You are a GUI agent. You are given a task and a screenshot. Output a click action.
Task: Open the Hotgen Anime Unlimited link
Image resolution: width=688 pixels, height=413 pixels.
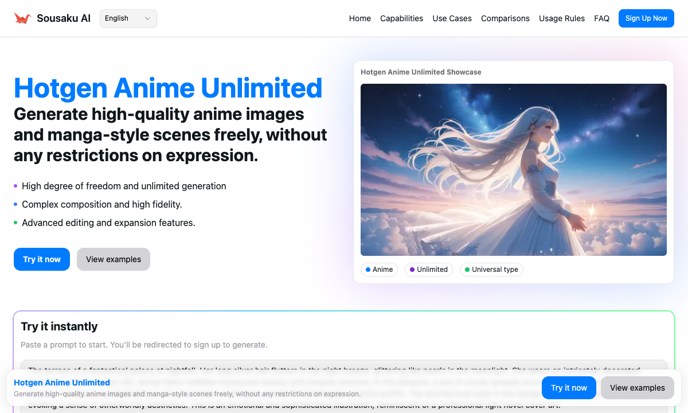click(61, 383)
